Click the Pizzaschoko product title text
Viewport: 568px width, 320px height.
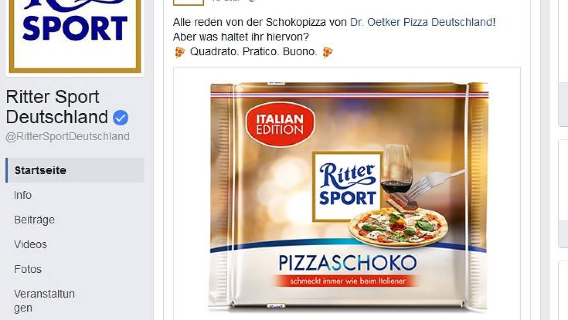347,263
